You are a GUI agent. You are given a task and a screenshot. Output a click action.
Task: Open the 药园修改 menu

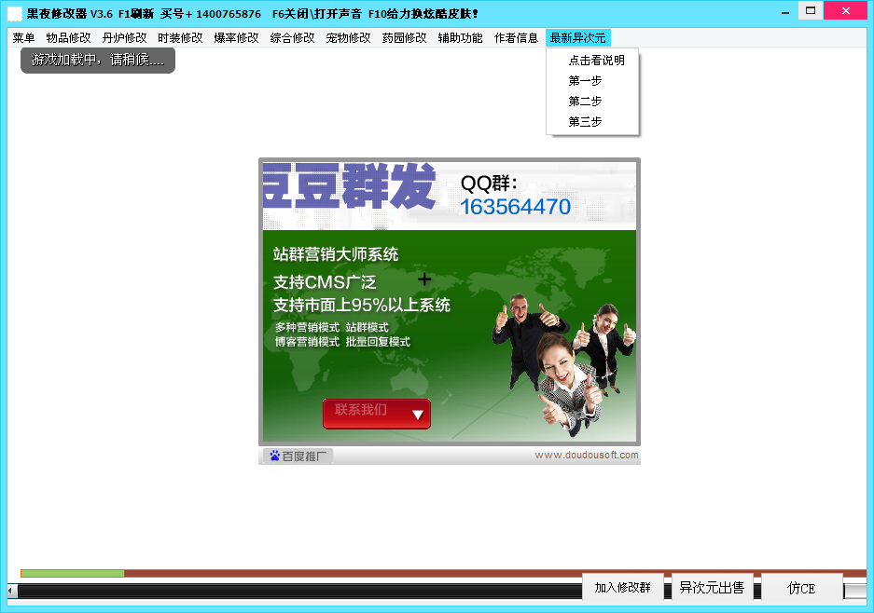[405, 38]
